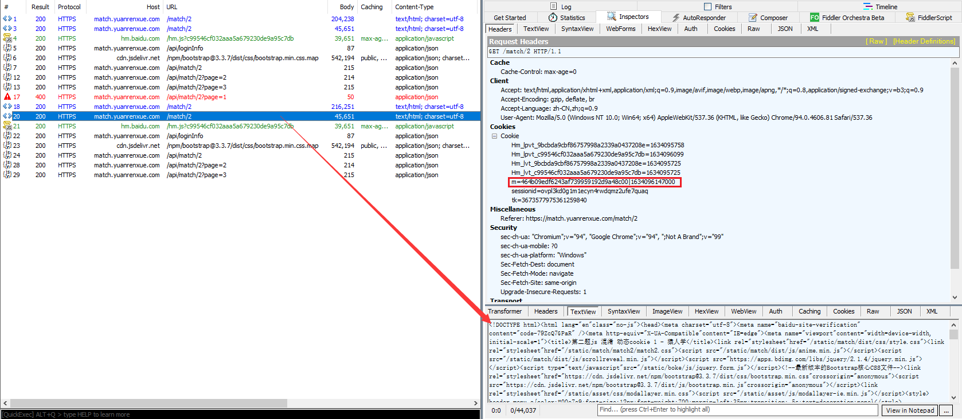The height and width of the screenshot is (419, 962).
Task: Click the Log document icon
Action: (x=553, y=7)
